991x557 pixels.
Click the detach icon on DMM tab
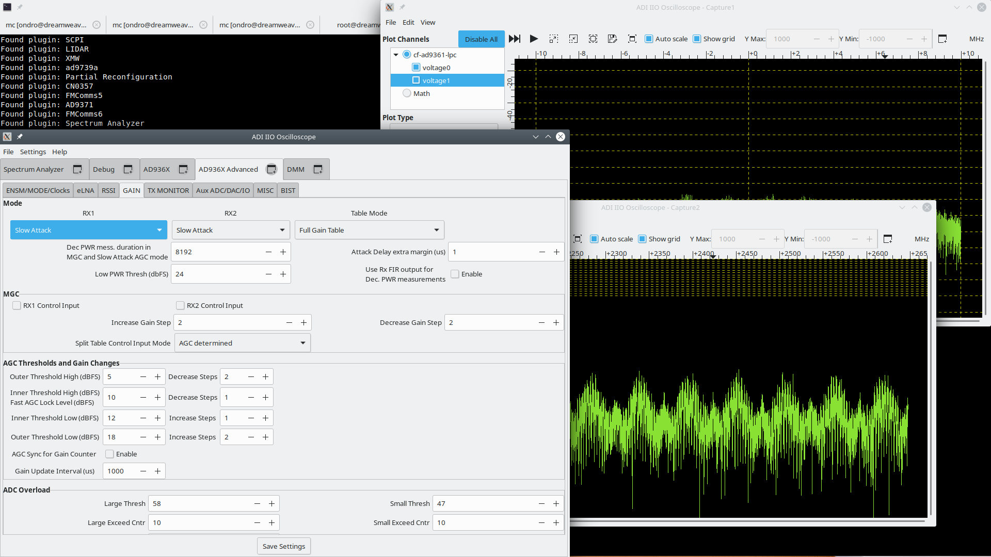[x=318, y=169]
